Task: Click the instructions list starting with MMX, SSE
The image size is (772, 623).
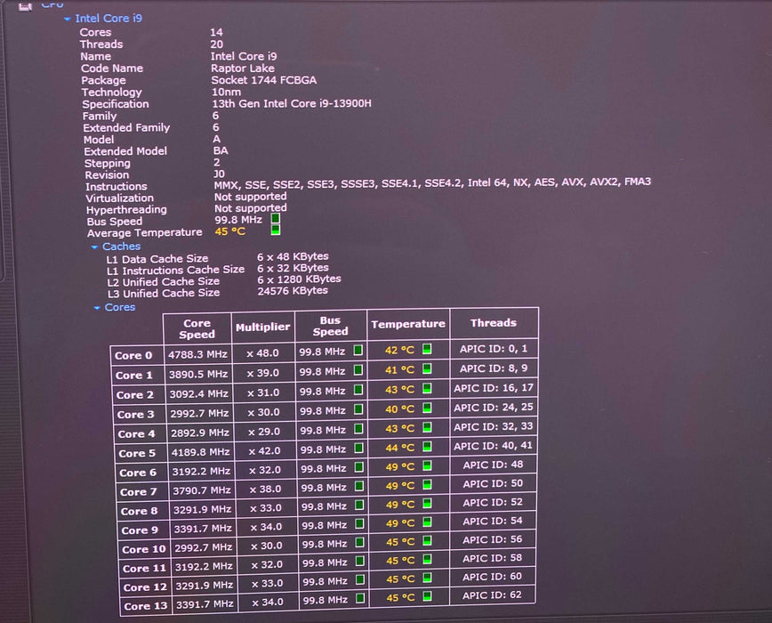Action: [432, 182]
